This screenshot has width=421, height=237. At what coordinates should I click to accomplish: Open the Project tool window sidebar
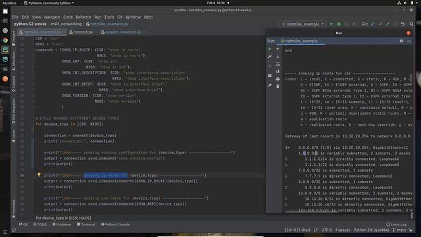pyautogui.click(x=14, y=38)
